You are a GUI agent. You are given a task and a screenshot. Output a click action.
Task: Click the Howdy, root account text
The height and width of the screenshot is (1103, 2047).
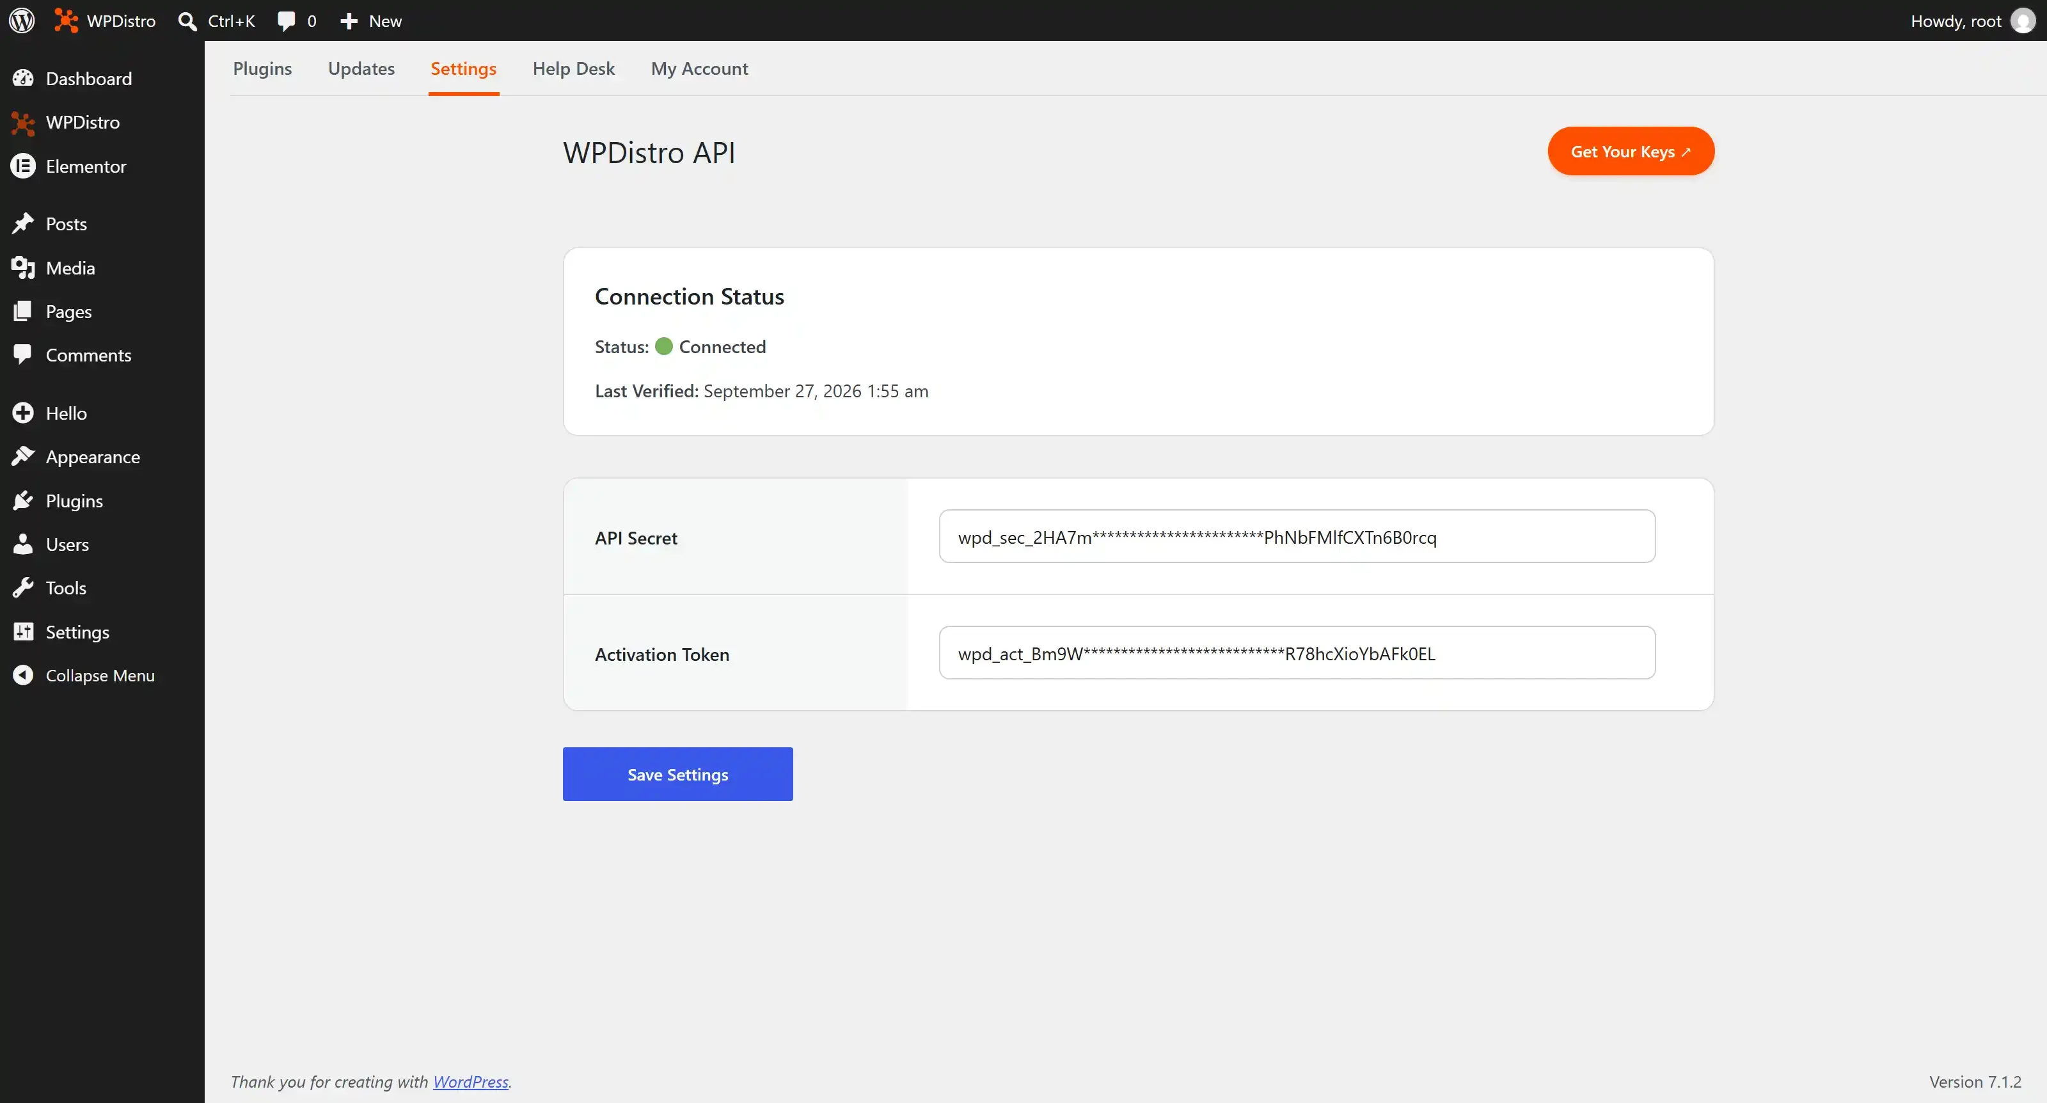coord(1955,22)
